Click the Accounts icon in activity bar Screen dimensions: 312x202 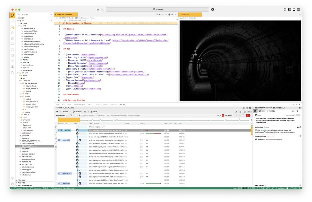click(12, 178)
